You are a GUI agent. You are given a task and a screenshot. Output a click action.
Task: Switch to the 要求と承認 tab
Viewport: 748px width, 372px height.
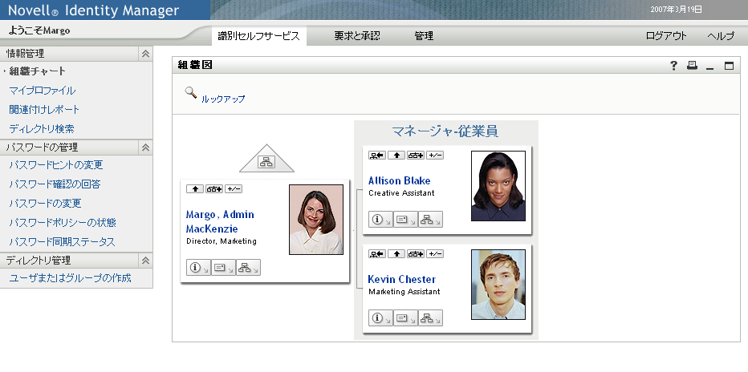tap(357, 36)
